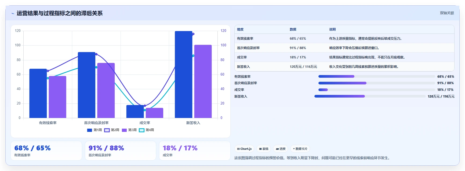Click the purple 新签收入 bar in chart
Image resolution: width=465 pixels, height=171 pixels.
203,81
